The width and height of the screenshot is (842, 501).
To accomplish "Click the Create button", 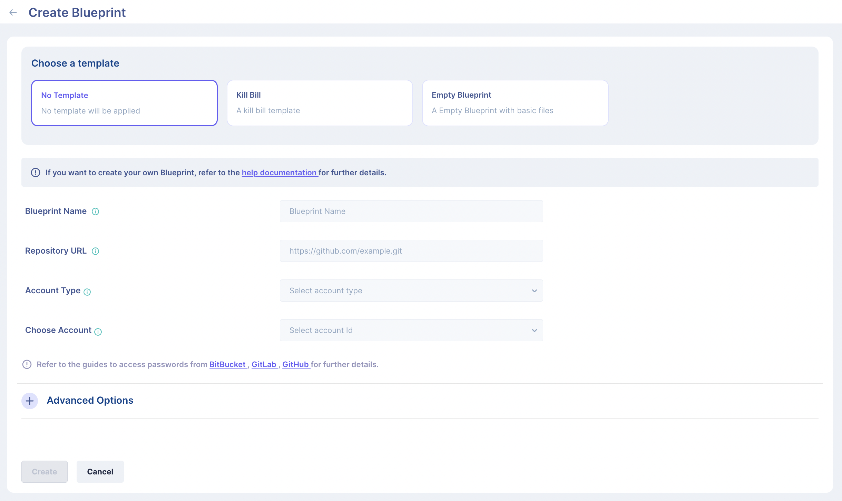I will pyautogui.click(x=45, y=472).
